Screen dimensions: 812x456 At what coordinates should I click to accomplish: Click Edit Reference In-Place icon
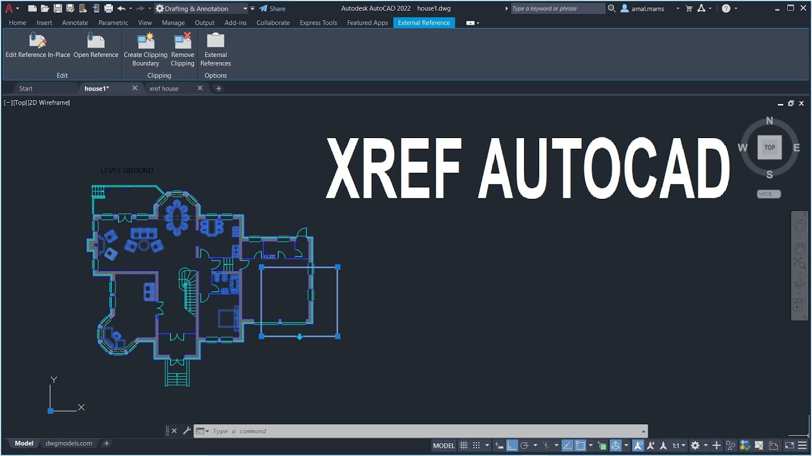(37, 41)
